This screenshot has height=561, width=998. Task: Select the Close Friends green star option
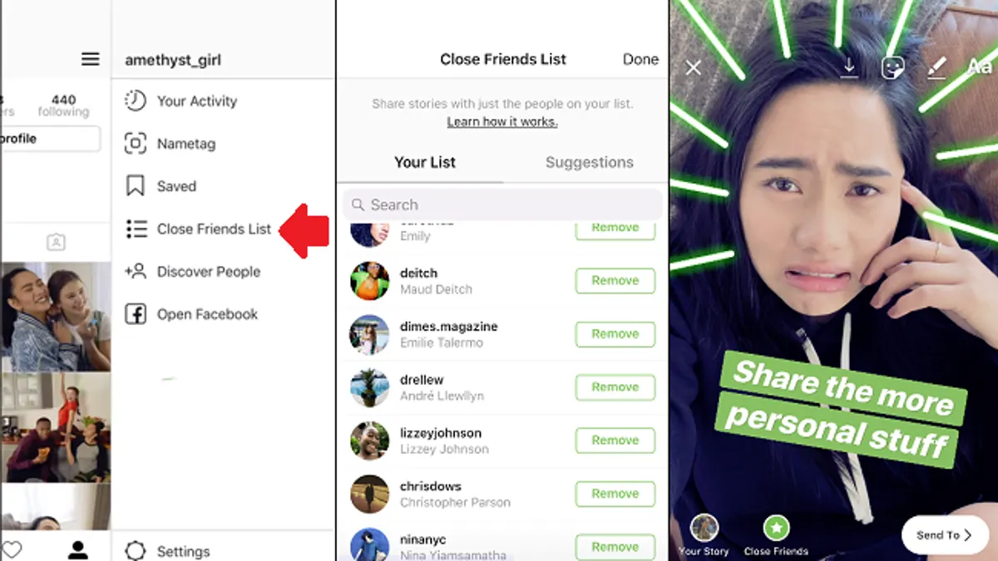pos(776,535)
